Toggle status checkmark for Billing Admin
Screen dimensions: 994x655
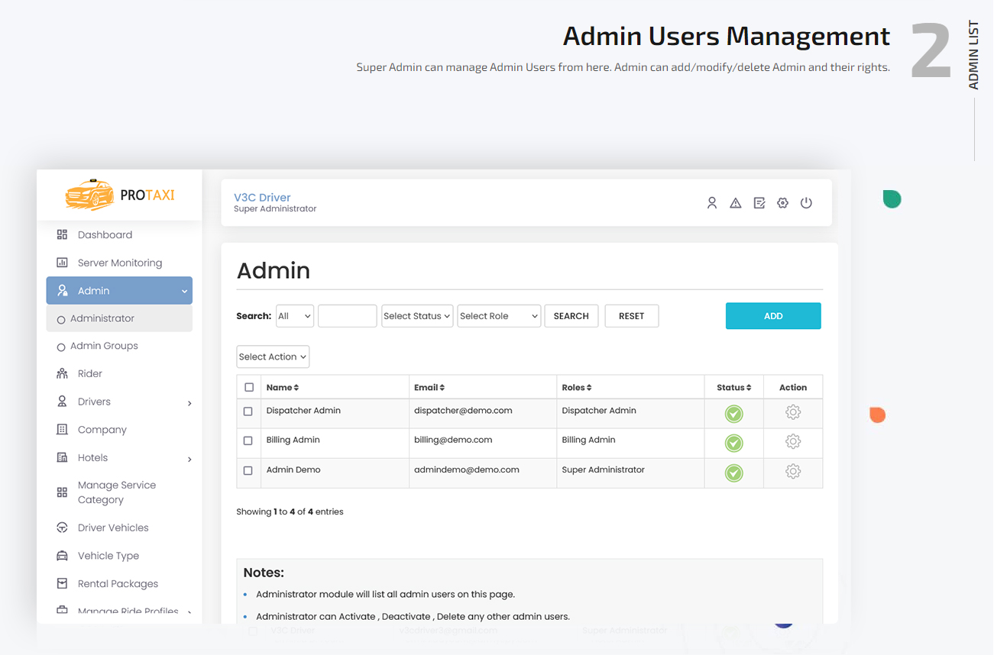733,443
